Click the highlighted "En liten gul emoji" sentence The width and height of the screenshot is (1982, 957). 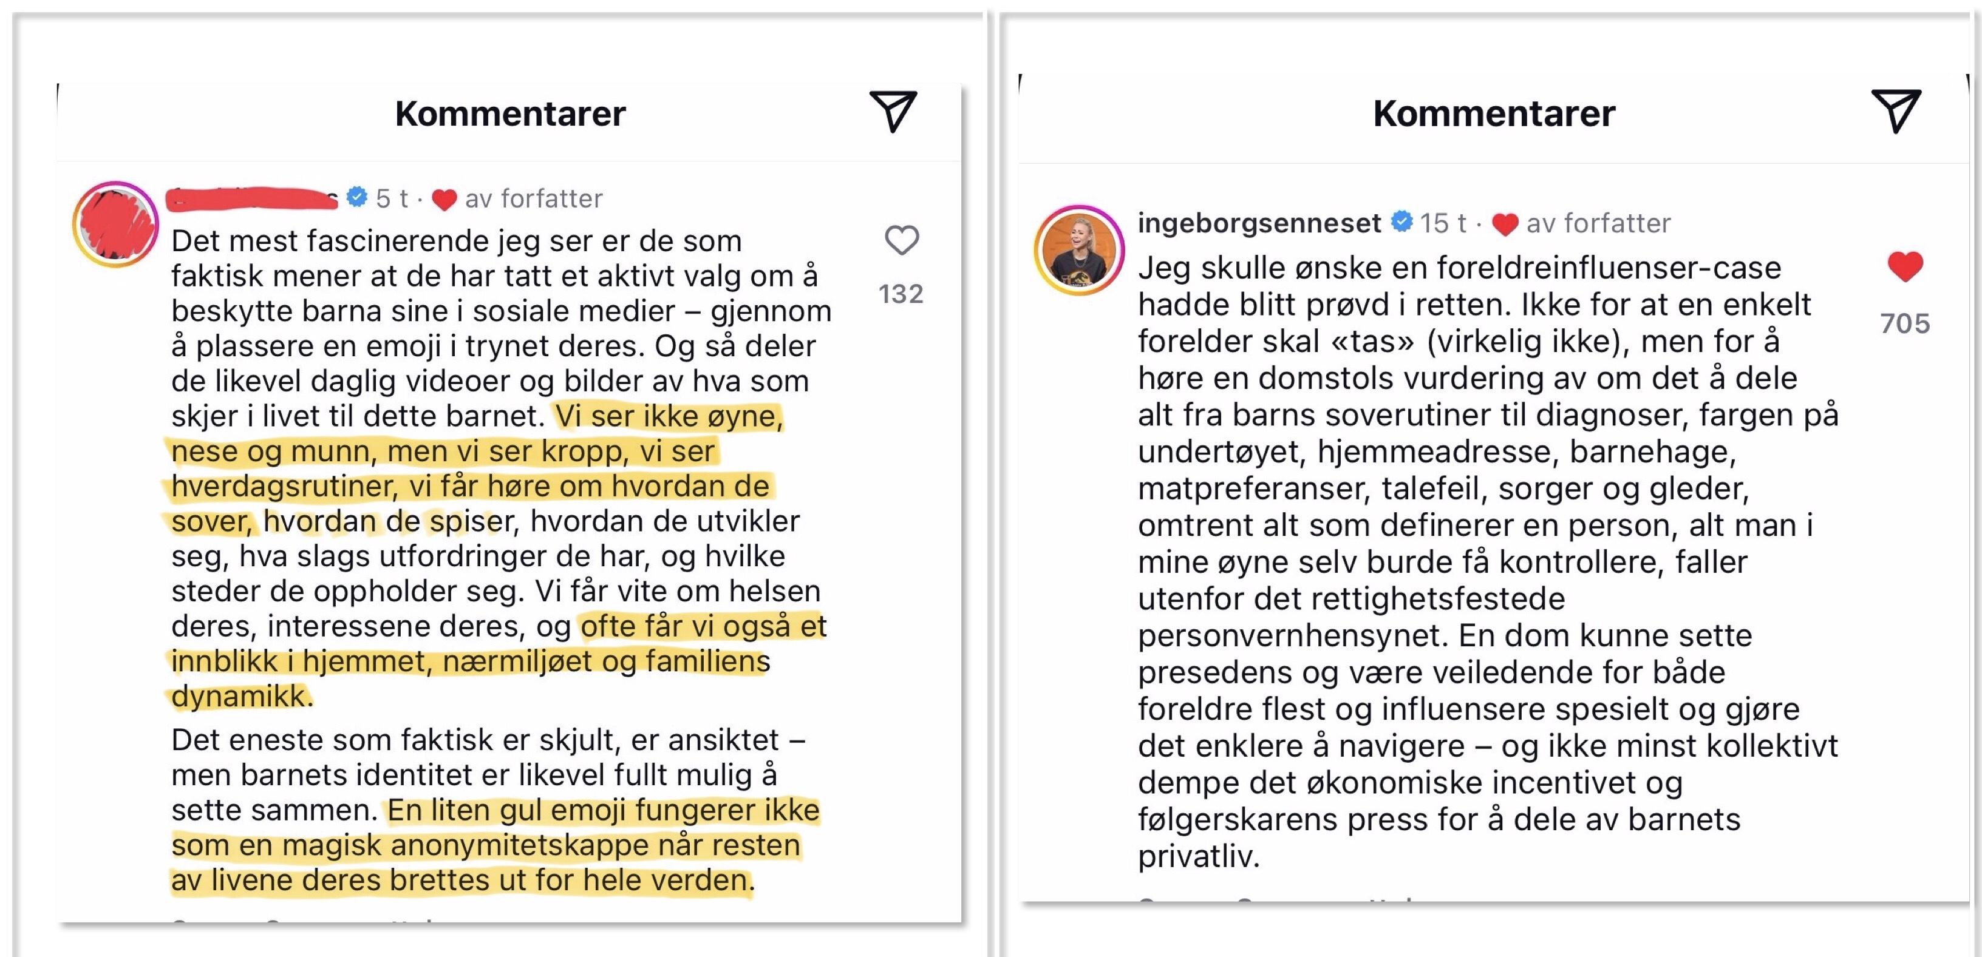pyautogui.click(x=492, y=845)
